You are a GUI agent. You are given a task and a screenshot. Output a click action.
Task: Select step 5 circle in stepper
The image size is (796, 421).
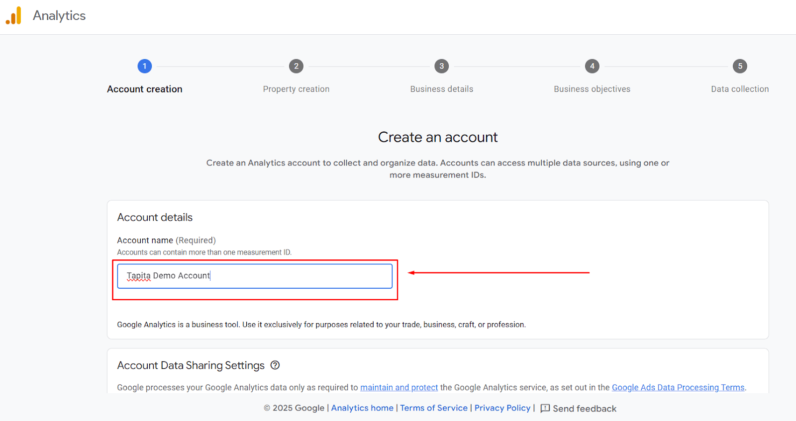click(740, 66)
